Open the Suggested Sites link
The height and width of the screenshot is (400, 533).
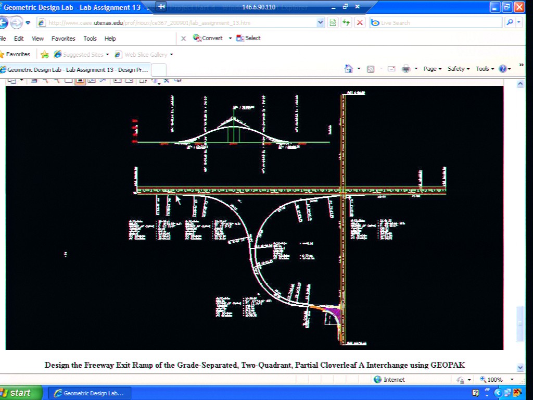coord(81,54)
